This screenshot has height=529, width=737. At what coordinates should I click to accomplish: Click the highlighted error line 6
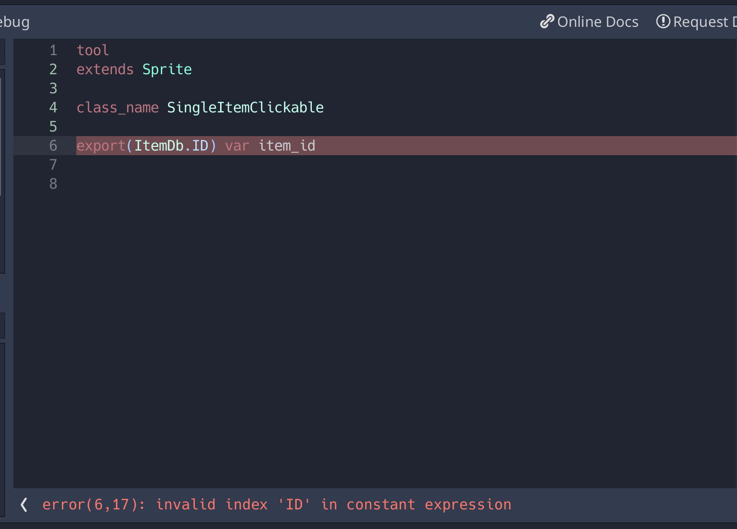(x=412, y=145)
